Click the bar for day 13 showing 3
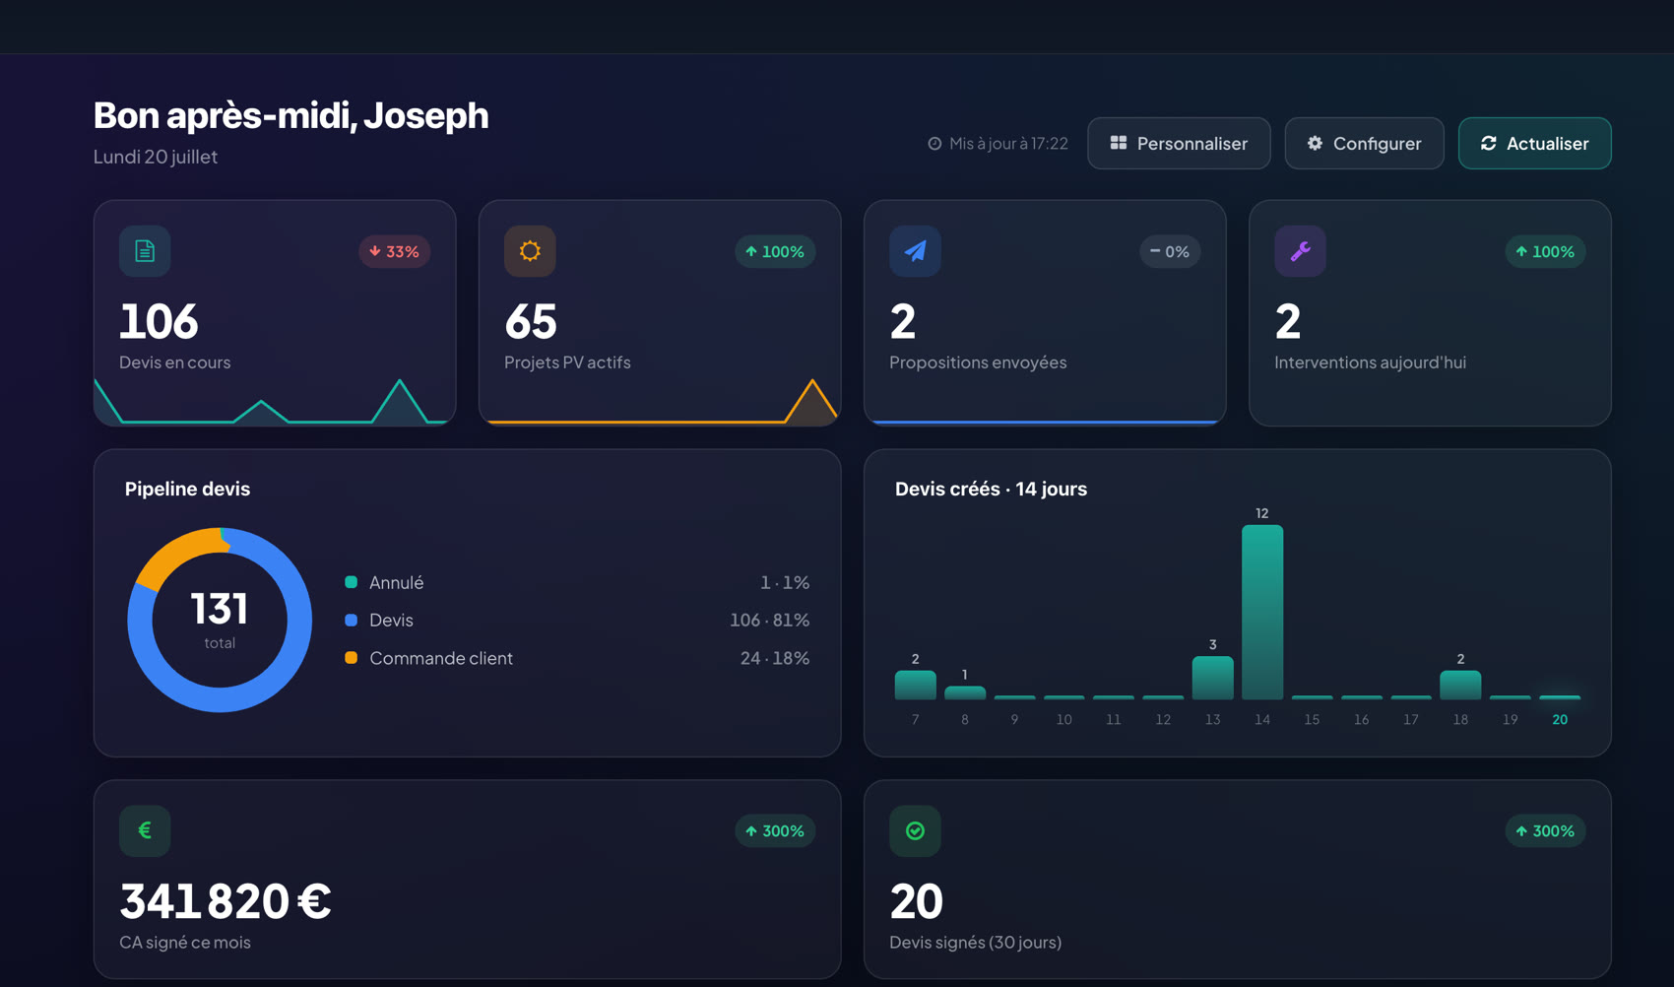Viewport: 1674px width, 987px height. click(1213, 678)
